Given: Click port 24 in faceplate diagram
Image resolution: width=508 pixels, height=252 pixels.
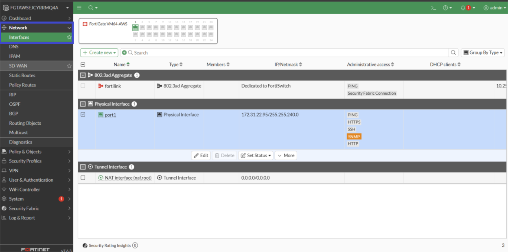Looking at the screenshot, I should (x=211, y=35).
